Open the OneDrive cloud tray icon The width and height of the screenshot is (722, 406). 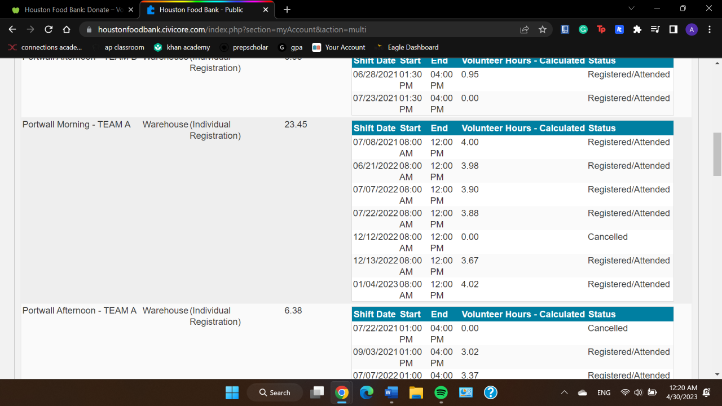(583, 392)
